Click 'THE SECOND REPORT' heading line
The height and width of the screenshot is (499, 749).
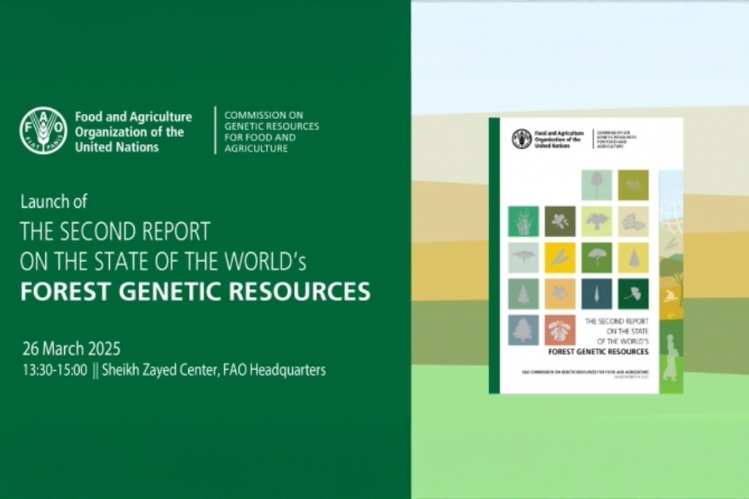tap(115, 231)
